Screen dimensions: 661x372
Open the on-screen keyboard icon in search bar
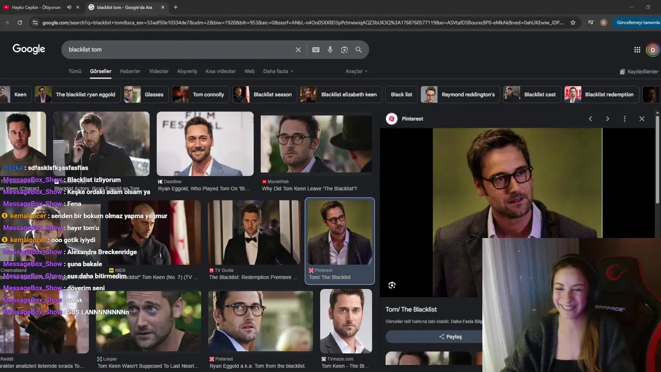click(316, 50)
